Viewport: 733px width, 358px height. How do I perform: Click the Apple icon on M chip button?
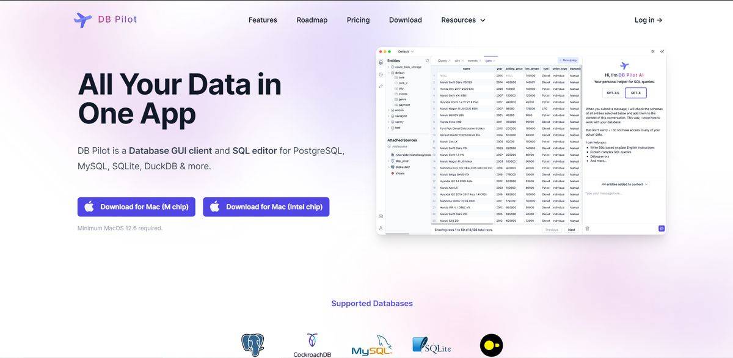[x=89, y=207]
